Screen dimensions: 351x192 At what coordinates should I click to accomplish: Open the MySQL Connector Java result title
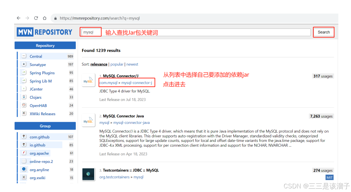point(123,116)
